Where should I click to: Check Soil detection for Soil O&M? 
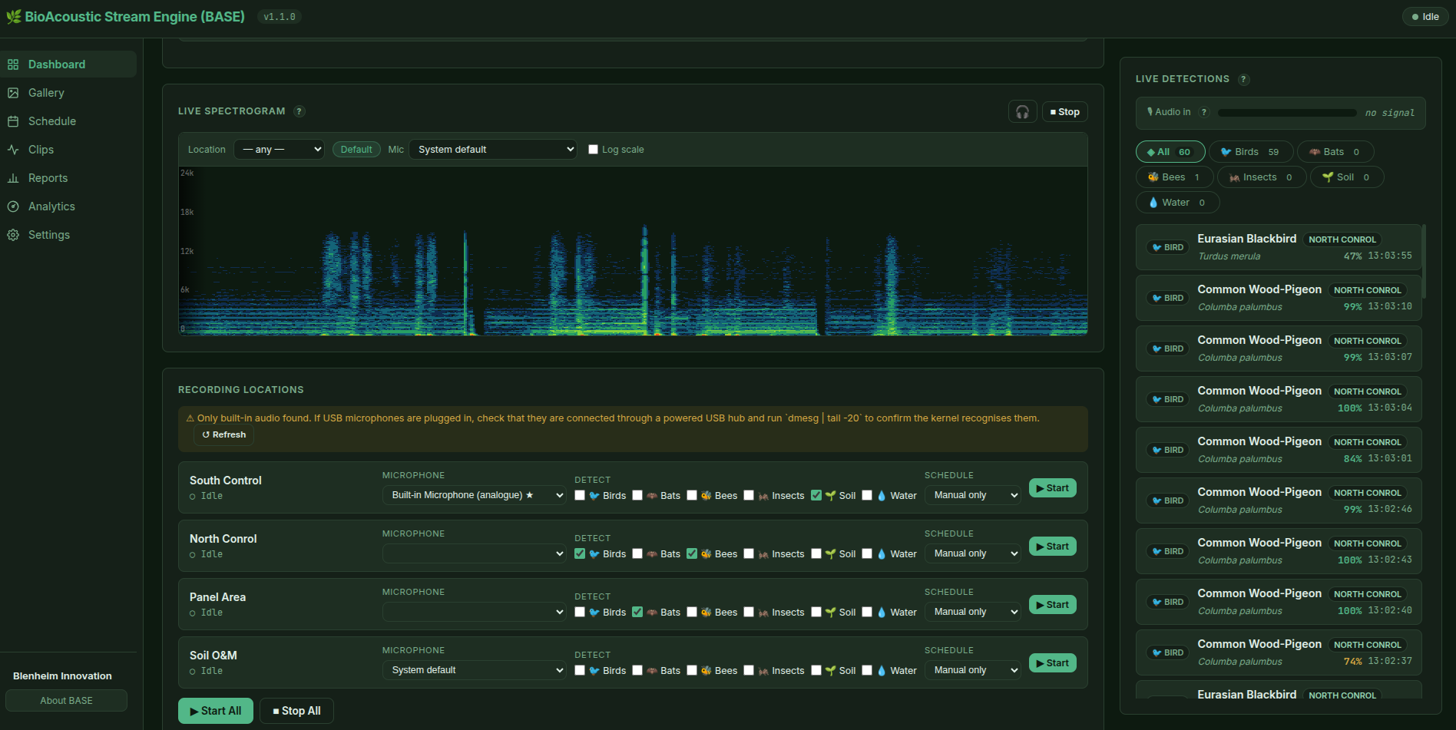[816, 670]
